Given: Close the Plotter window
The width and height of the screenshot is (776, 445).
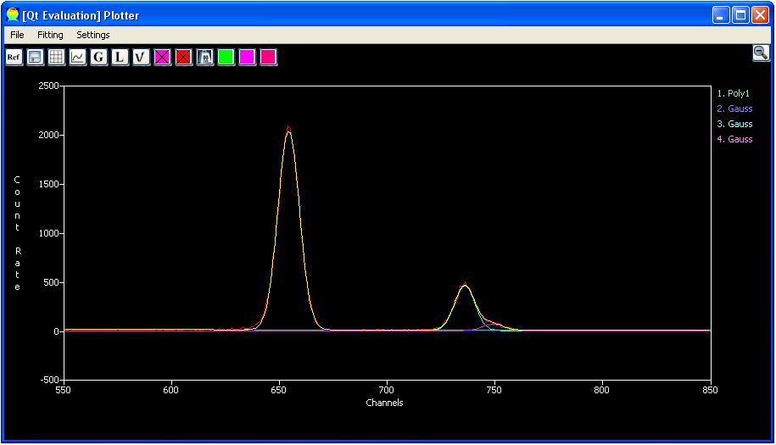Looking at the screenshot, I should [760, 15].
